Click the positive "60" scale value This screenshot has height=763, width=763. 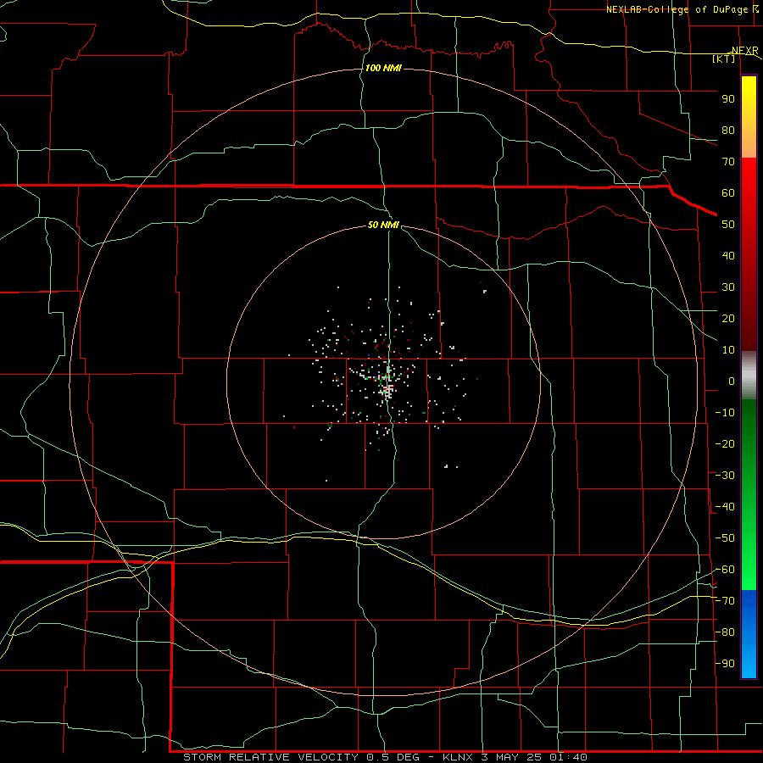(728, 192)
